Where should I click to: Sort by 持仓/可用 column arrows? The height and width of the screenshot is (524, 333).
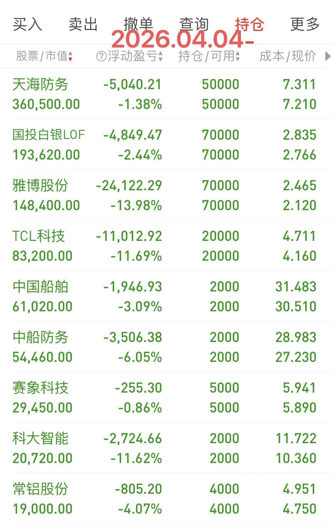point(238,56)
